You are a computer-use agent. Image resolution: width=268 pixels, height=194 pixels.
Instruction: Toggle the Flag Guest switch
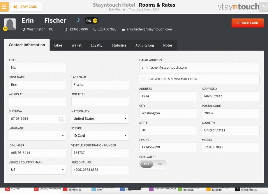coord(153,164)
